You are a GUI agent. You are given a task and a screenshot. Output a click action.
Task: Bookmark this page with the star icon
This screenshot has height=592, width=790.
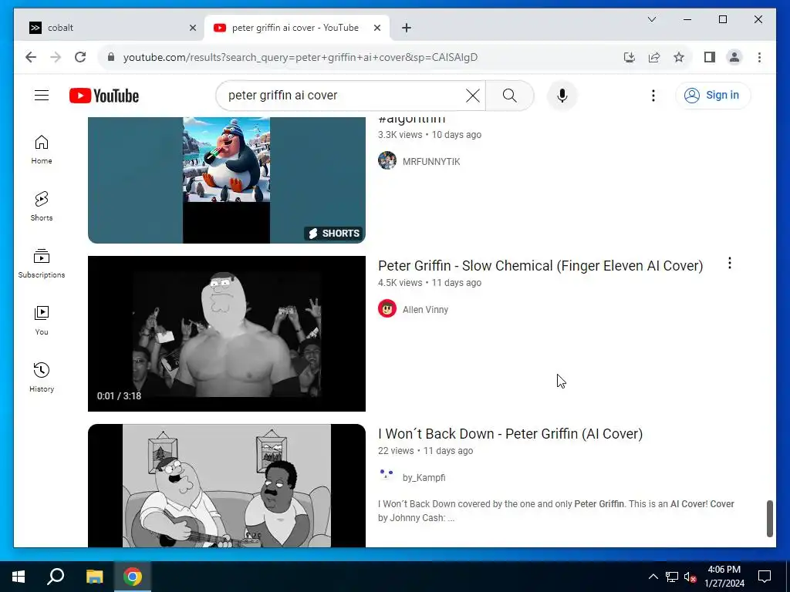click(679, 57)
